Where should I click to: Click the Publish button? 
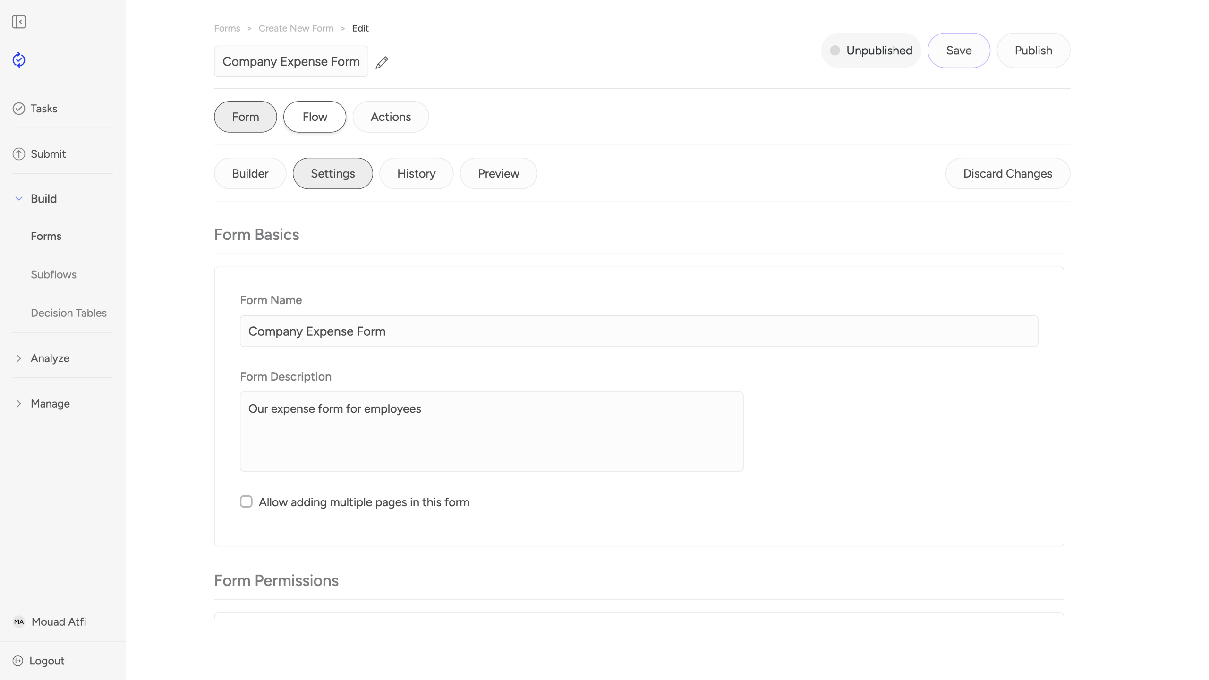click(x=1033, y=51)
